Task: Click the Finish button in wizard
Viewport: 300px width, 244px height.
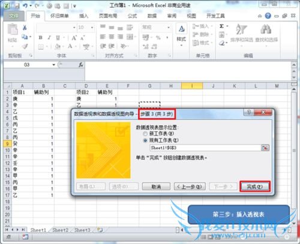Action: coord(254,186)
